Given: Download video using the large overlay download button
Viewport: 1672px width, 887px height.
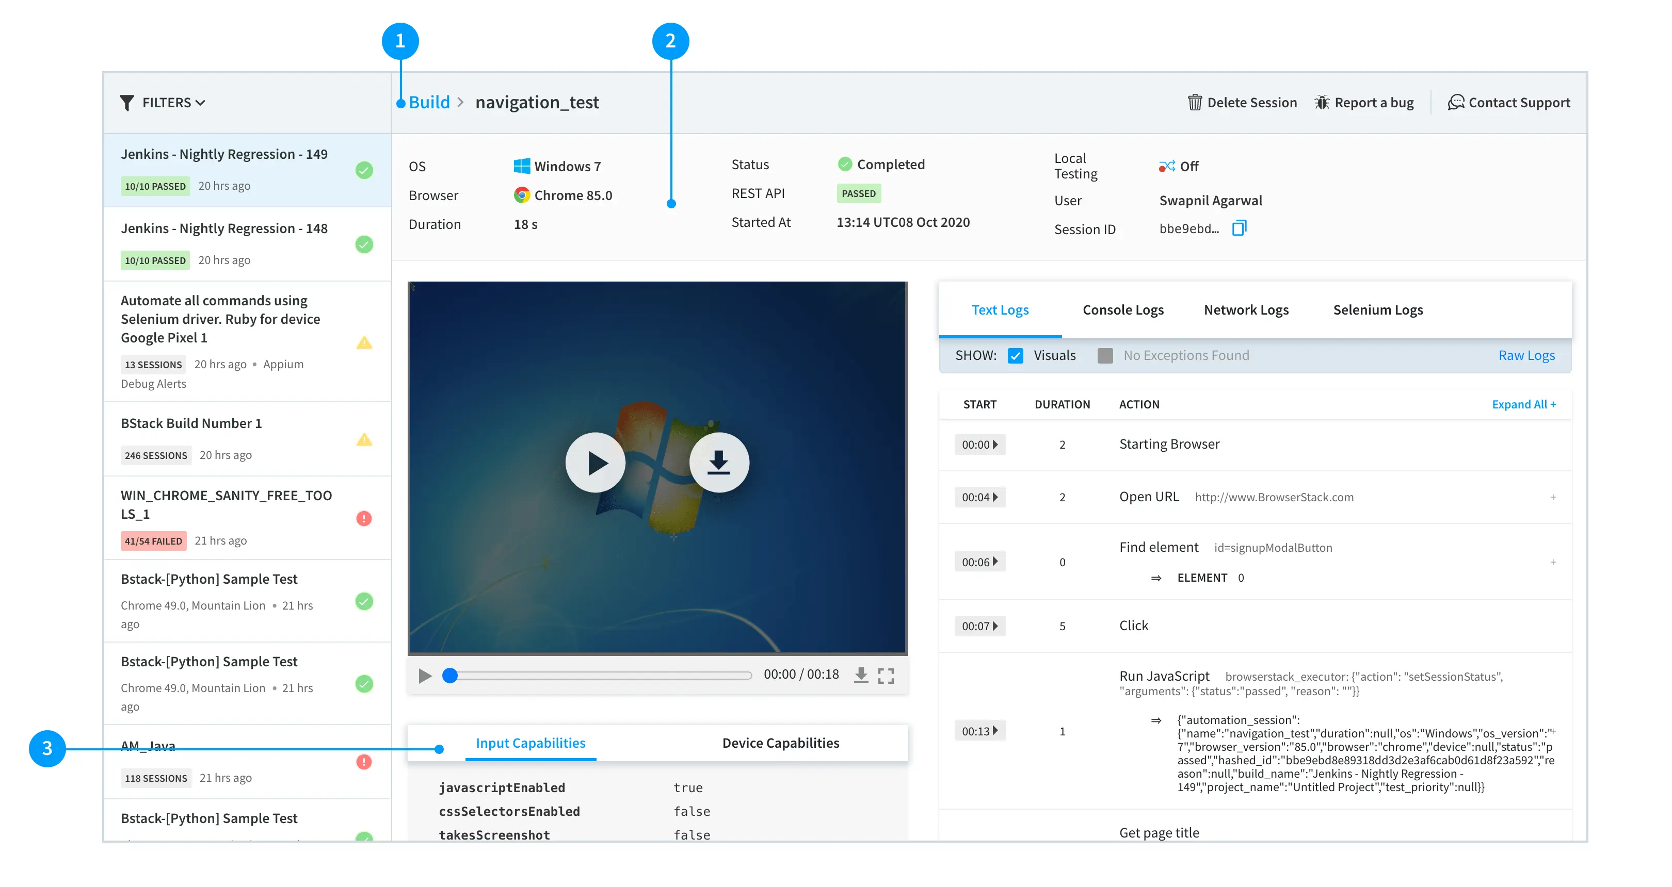Looking at the screenshot, I should pos(718,462).
